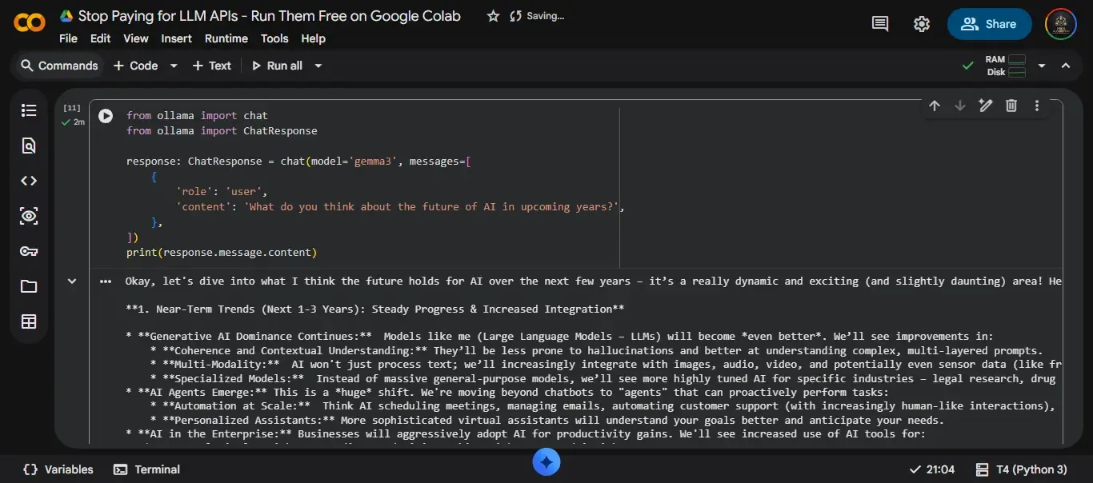1093x483 pixels.
Task: Star this notebook
Action: pos(493,16)
